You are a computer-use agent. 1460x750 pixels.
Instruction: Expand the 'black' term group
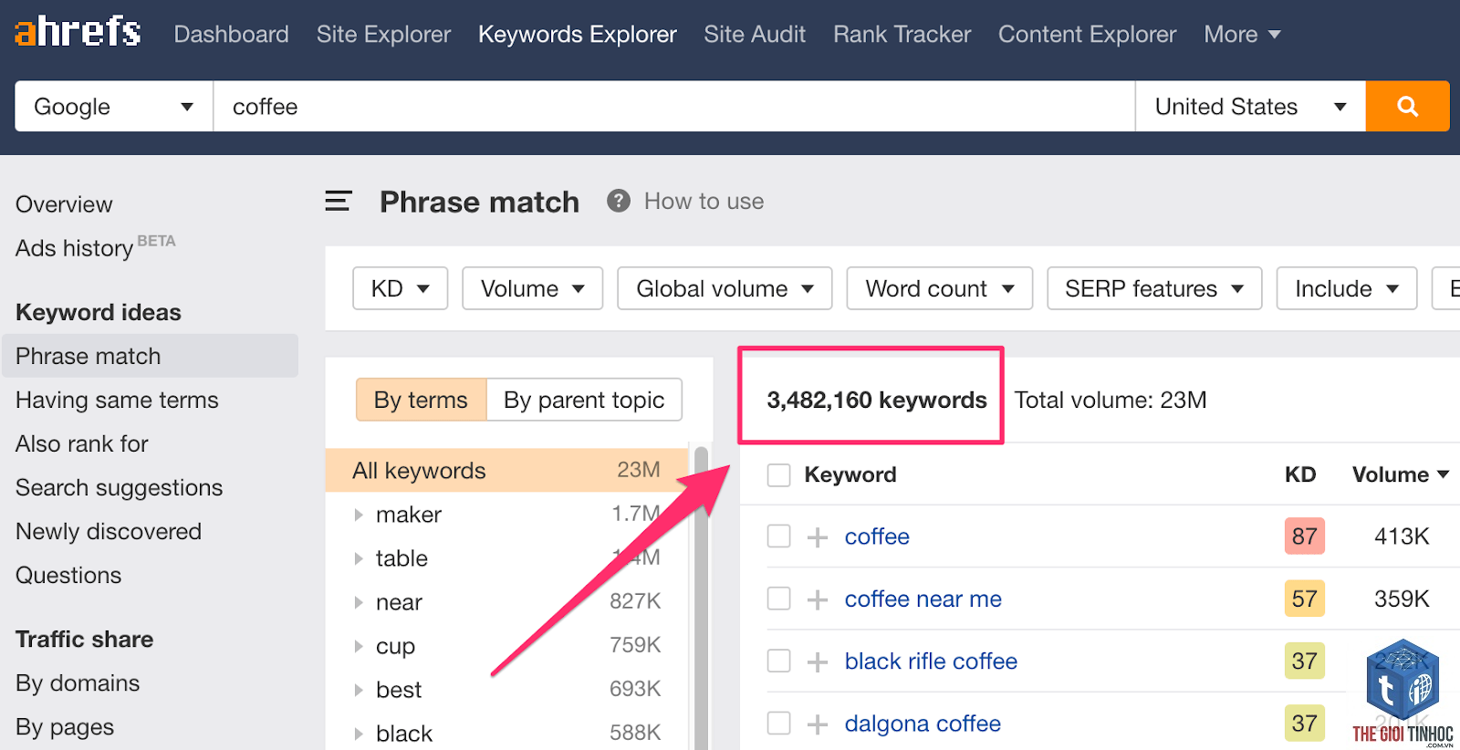(x=359, y=734)
